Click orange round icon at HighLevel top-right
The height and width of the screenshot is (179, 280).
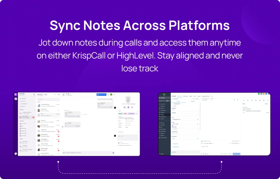point(263,94)
